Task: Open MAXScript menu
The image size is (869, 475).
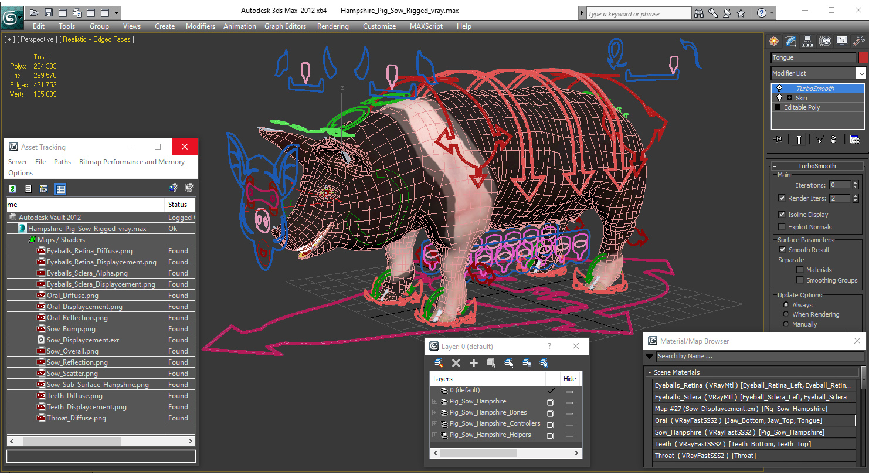Action: pyautogui.click(x=426, y=26)
